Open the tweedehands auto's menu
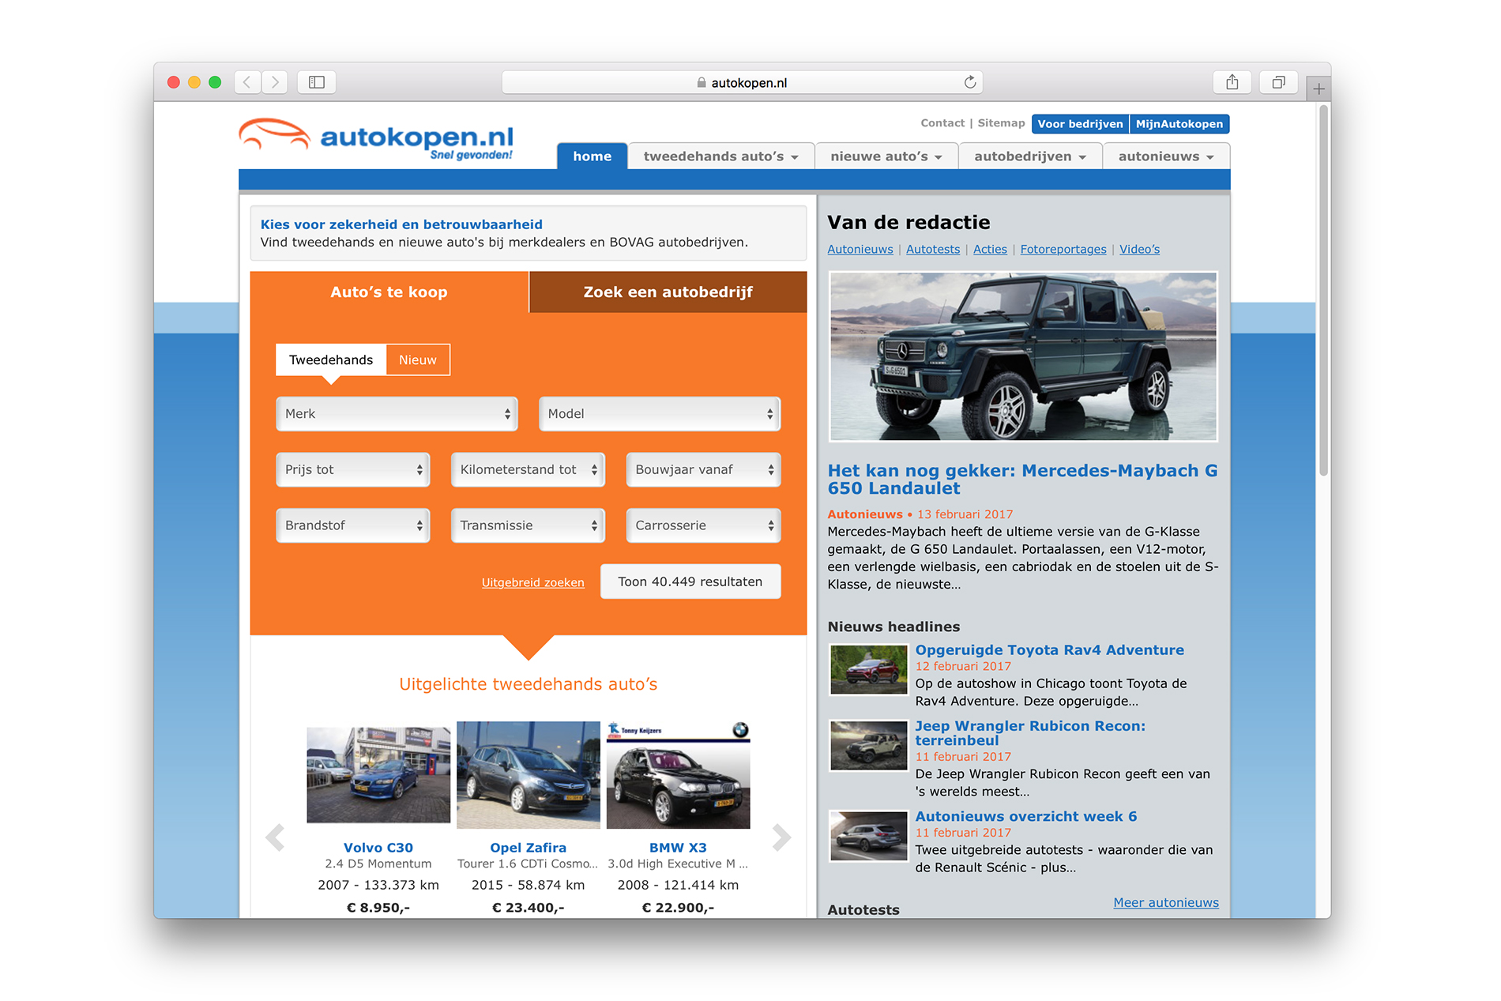 pos(720,156)
